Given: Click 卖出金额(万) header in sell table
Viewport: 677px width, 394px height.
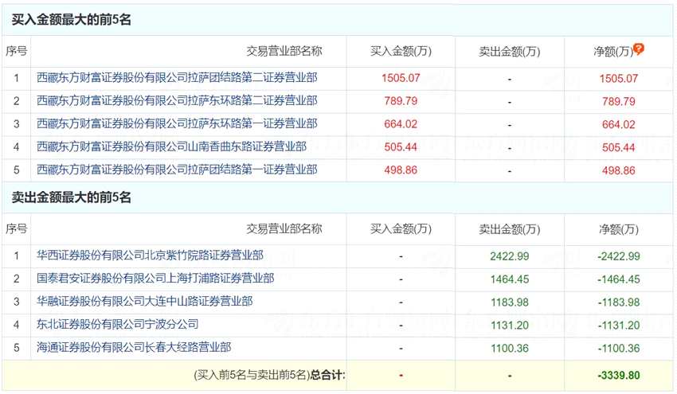Looking at the screenshot, I should tap(510, 229).
